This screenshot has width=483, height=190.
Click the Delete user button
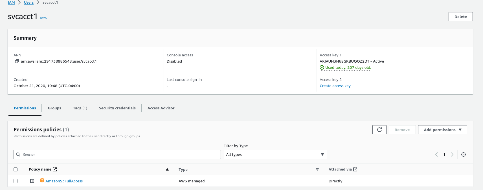(460, 17)
